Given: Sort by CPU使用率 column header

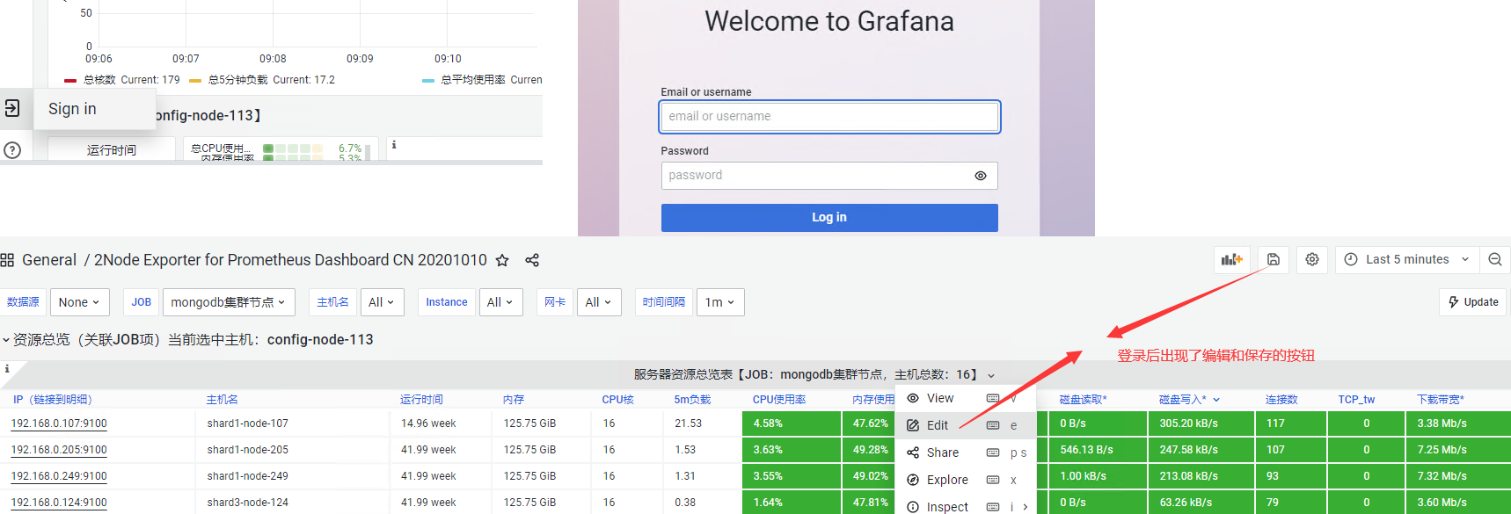Looking at the screenshot, I should [779, 400].
